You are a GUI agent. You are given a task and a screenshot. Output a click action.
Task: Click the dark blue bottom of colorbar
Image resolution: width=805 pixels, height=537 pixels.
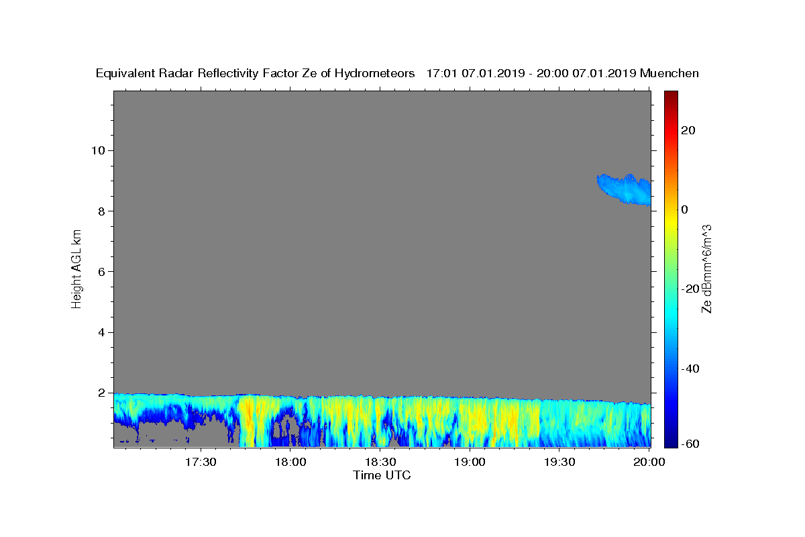(x=671, y=440)
